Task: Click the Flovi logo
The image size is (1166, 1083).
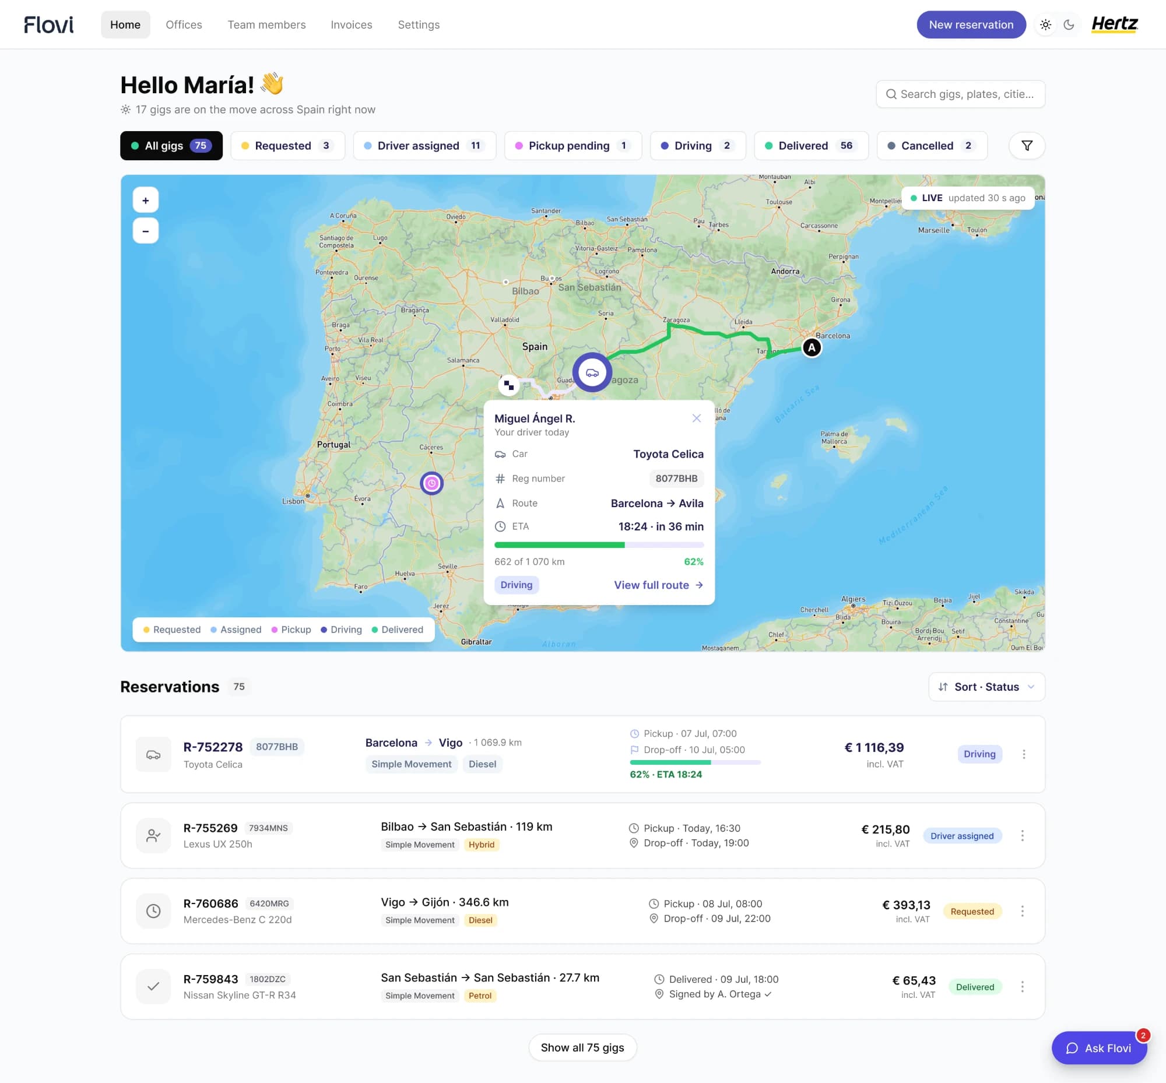Action: 48,24
